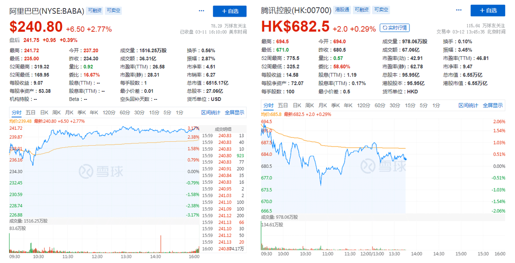Click Alibaba's 成交量 value 1516.25万股 in stats
Viewport: 515px width, 263px height.
coord(154,51)
